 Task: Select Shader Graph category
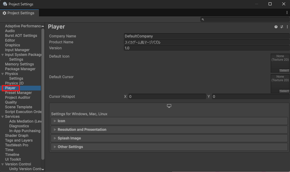pyautogui.click(x=17, y=136)
